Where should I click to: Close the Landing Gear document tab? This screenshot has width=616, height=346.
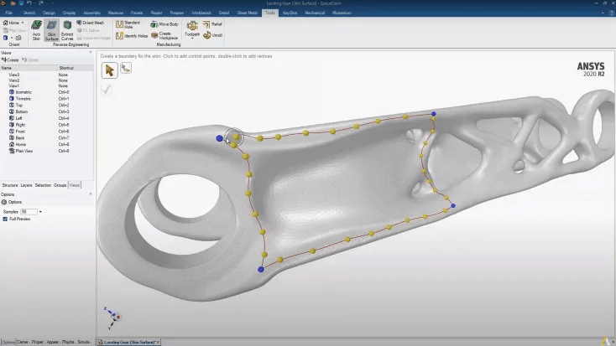click(159, 342)
